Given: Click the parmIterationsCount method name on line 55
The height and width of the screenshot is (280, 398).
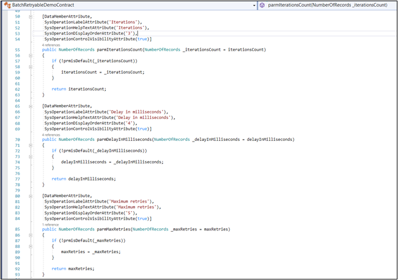Looking at the screenshot, I should [x=120, y=49].
